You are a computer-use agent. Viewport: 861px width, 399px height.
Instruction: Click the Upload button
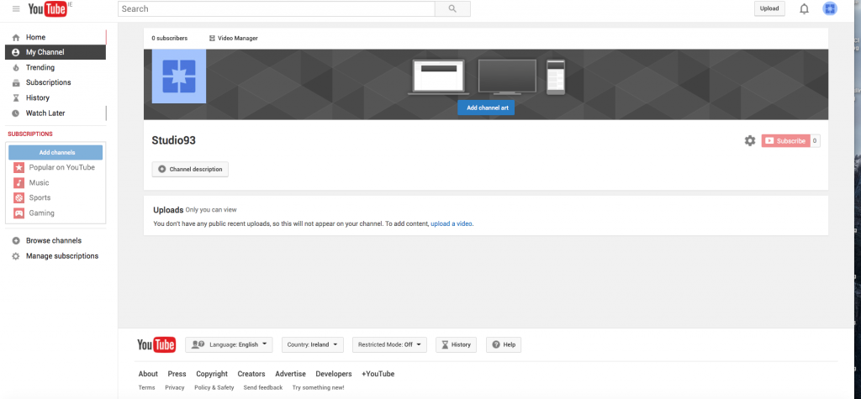[x=769, y=8]
